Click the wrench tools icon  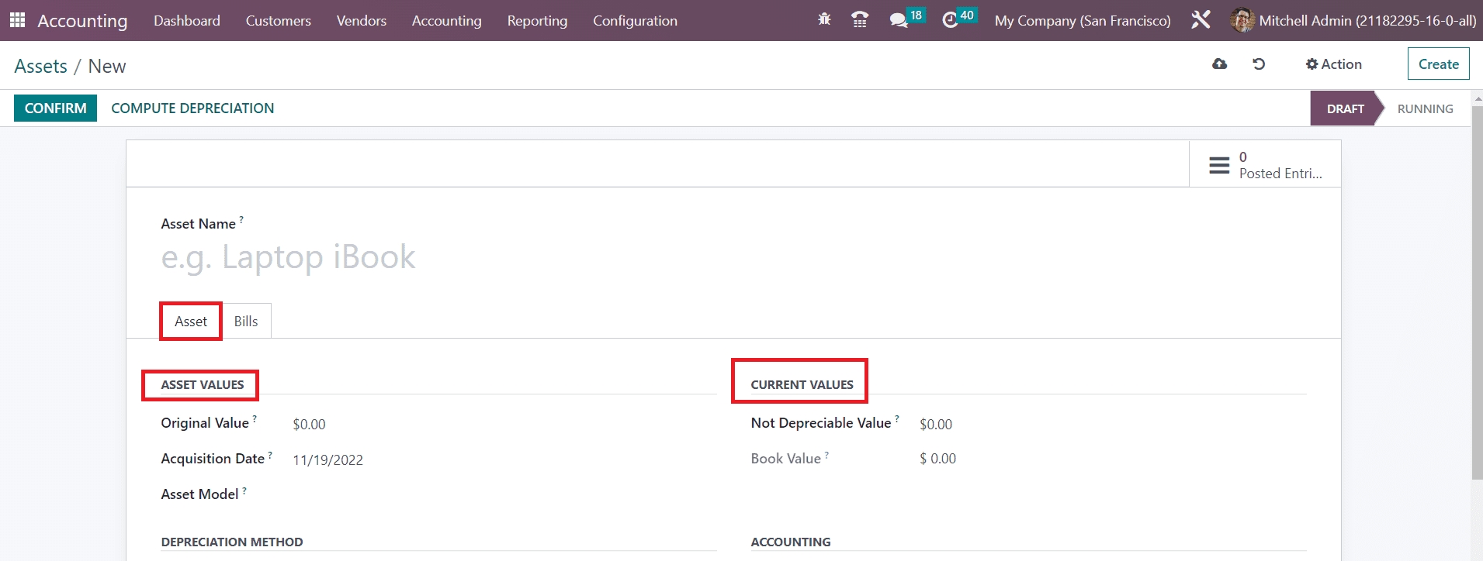pos(1201,20)
